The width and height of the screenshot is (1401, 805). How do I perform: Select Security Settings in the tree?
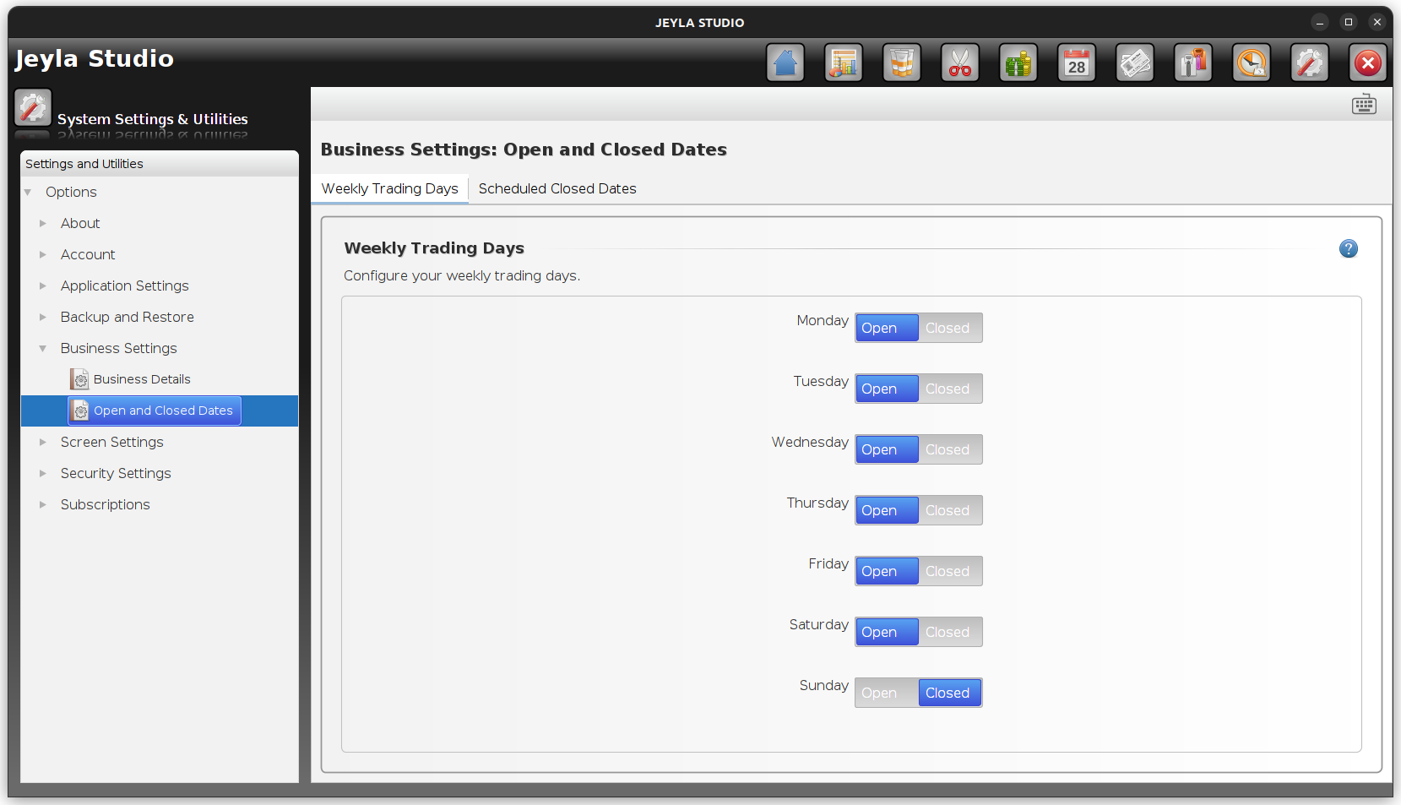(116, 473)
